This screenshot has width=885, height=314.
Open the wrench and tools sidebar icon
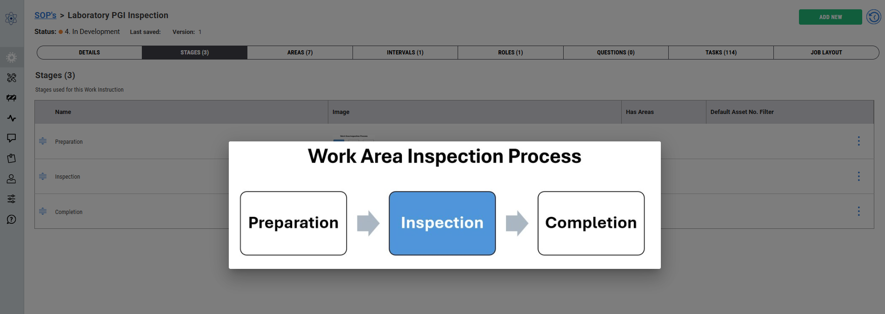click(x=12, y=78)
